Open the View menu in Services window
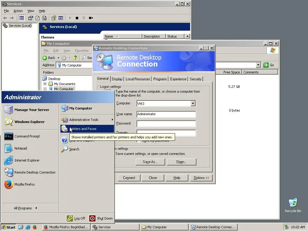 coord(31,11)
